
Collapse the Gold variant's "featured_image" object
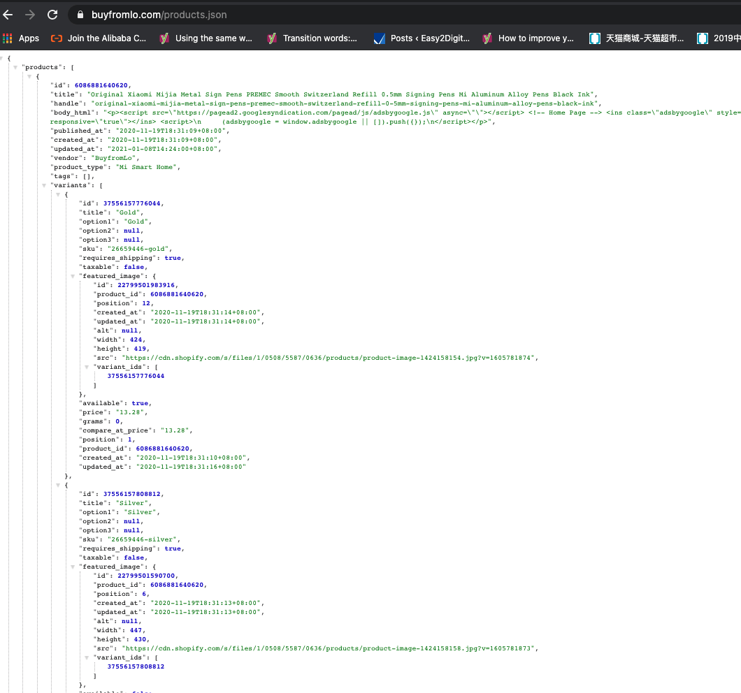(x=73, y=277)
